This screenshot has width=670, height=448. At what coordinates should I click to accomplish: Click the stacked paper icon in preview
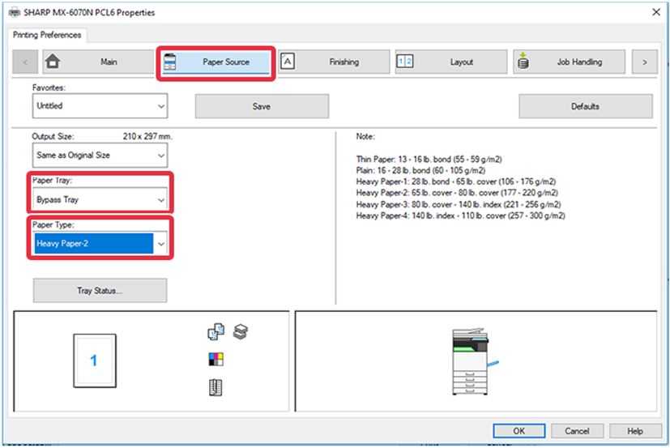tap(241, 331)
